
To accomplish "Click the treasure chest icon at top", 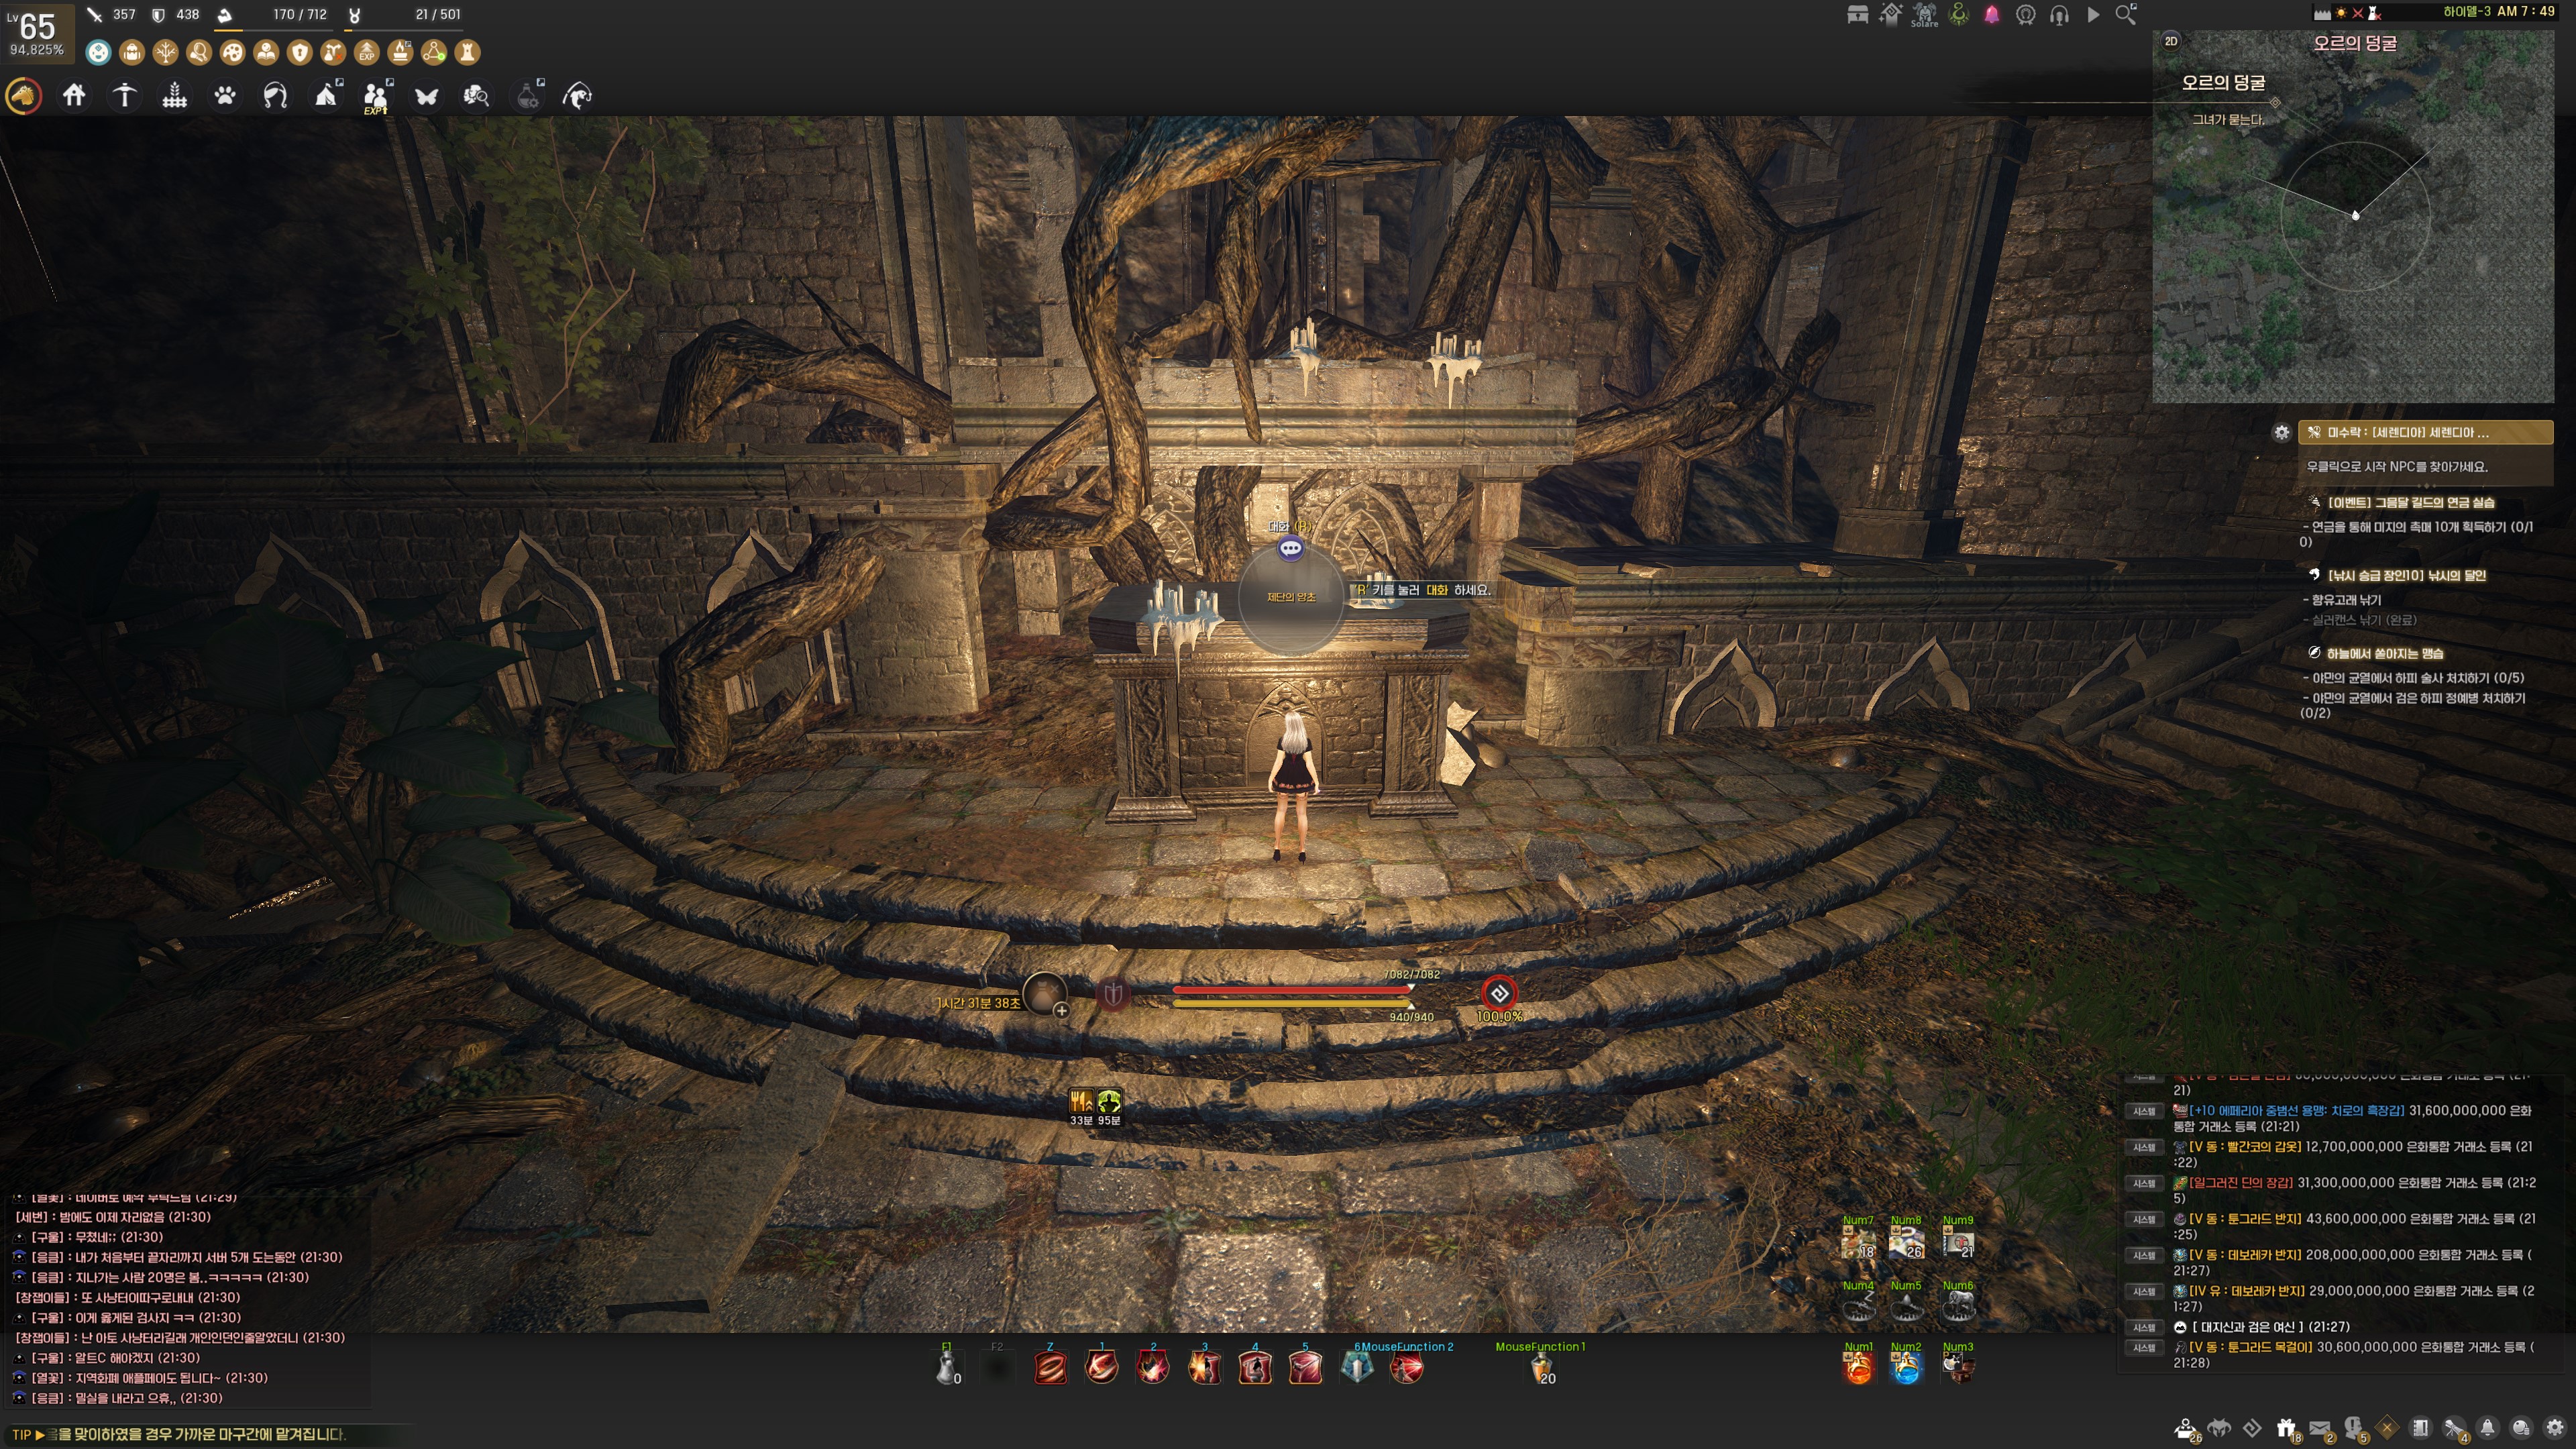I will click(x=1858, y=15).
